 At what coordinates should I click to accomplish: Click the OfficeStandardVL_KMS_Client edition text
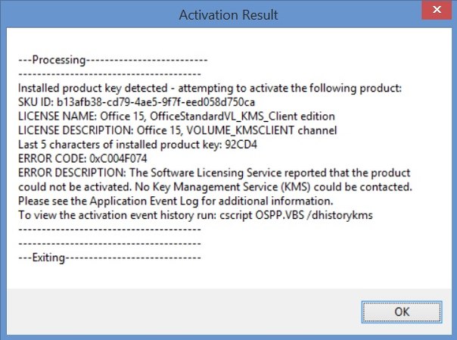click(x=242, y=117)
